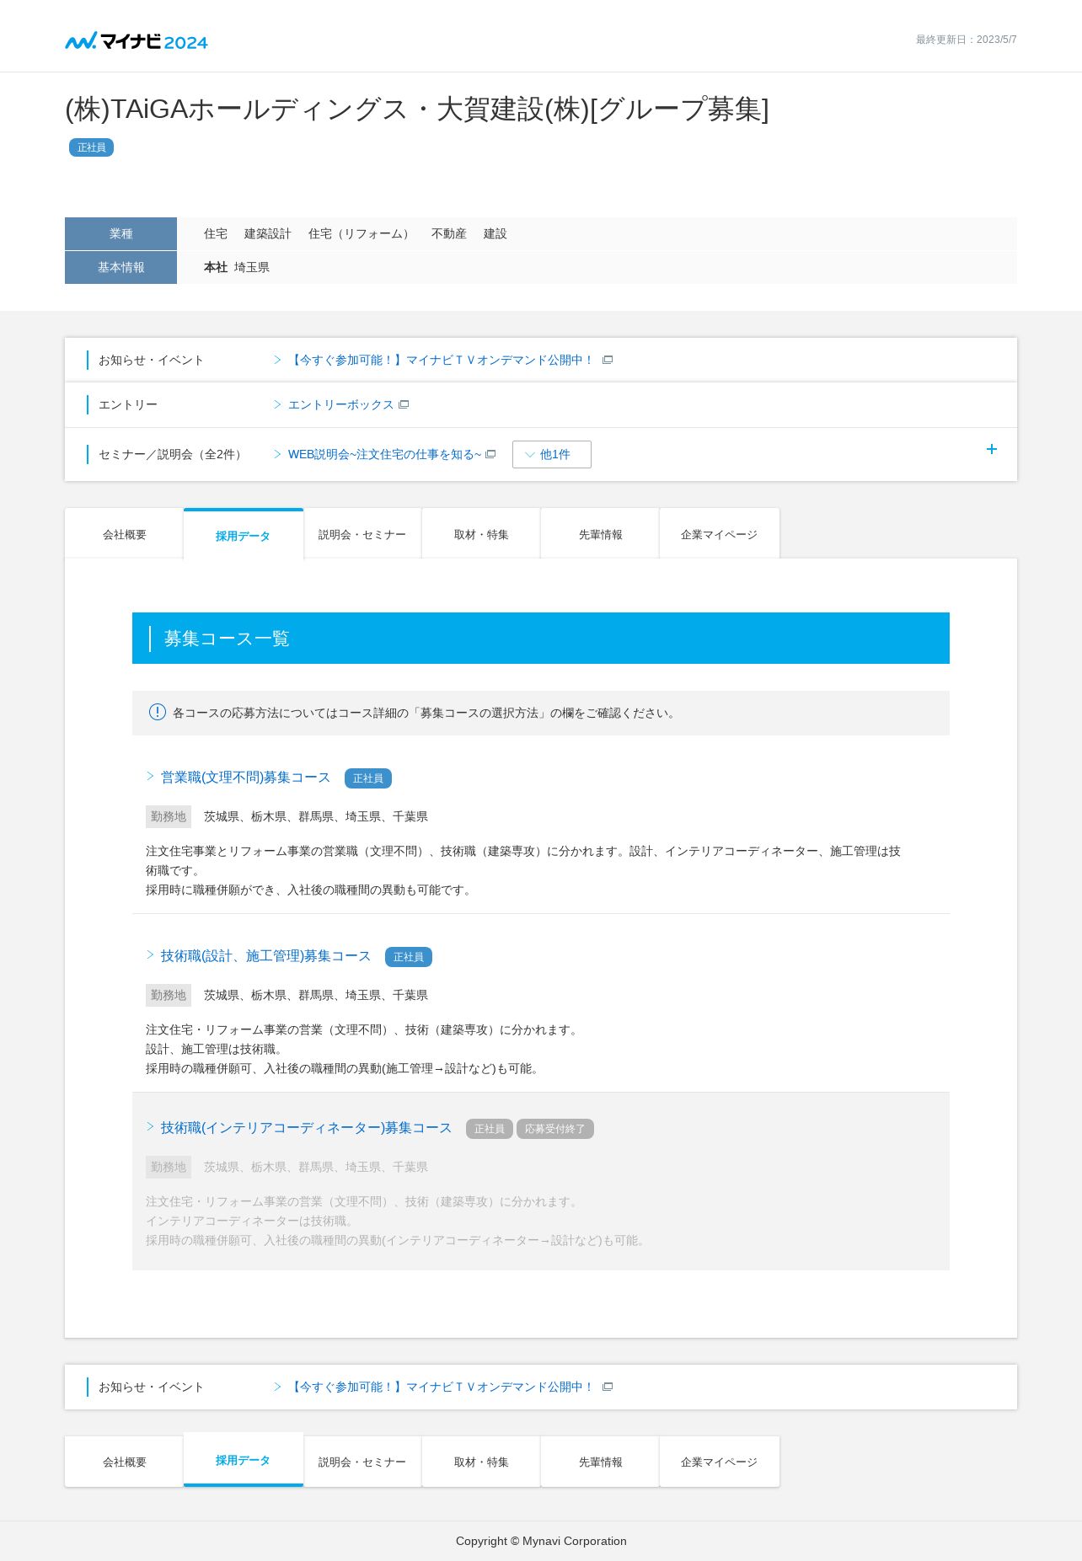Open the エントリーボックス link
This screenshot has height=1561, width=1082.
pos(341,404)
